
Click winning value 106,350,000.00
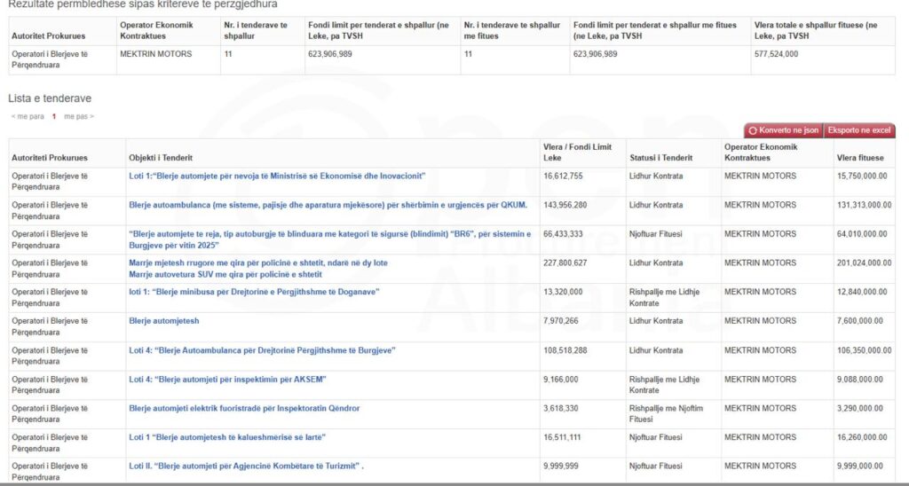(865, 350)
